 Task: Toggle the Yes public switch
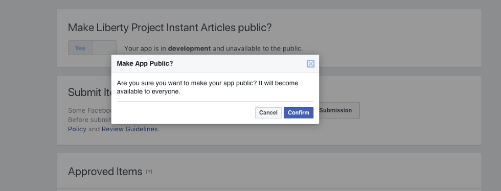pyautogui.click(x=92, y=48)
